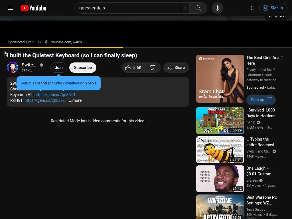Start voice search with microphone
The width and height of the screenshot is (292, 219).
(217, 8)
